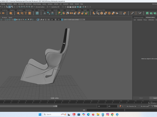The width and height of the screenshot is (157, 117).
Task: Click the MEL command input field
Action: [105, 110]
